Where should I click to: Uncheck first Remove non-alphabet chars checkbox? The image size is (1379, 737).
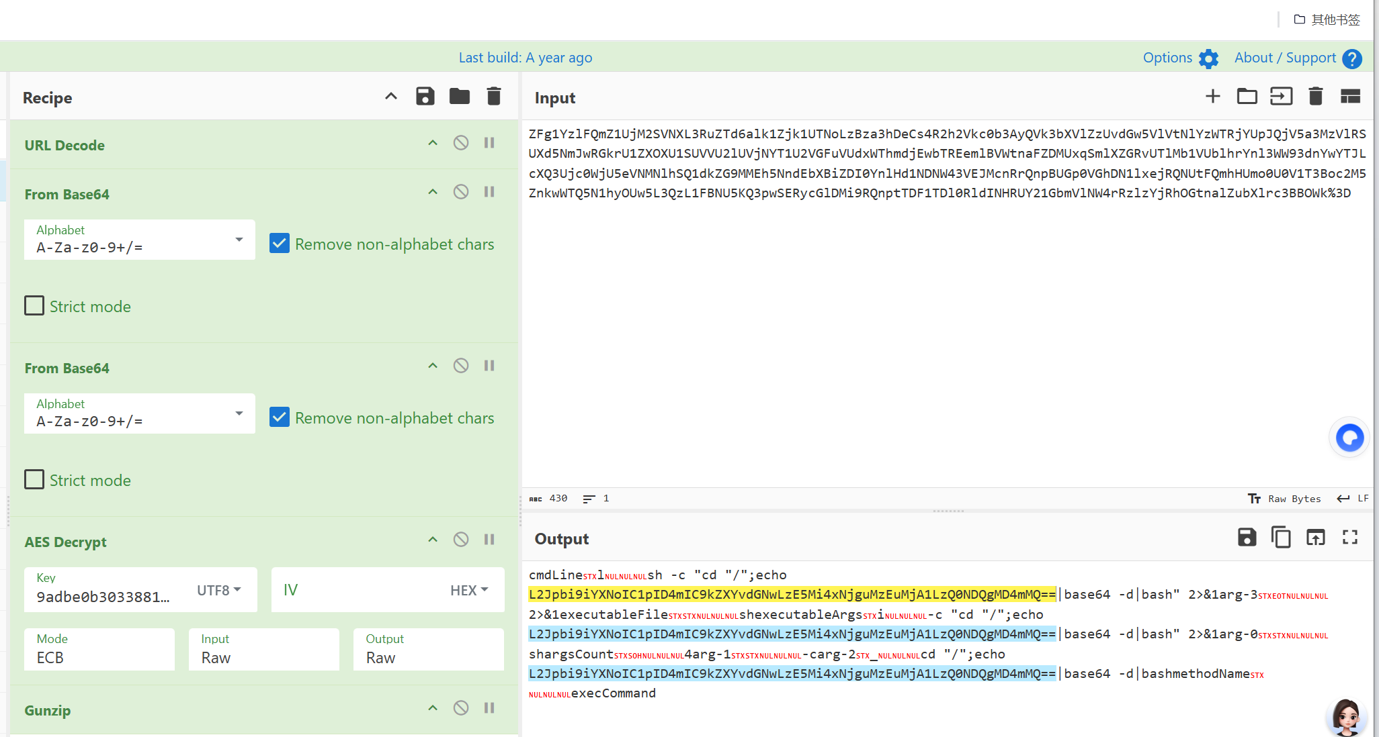pyautogui.click(x=280, y=244)
